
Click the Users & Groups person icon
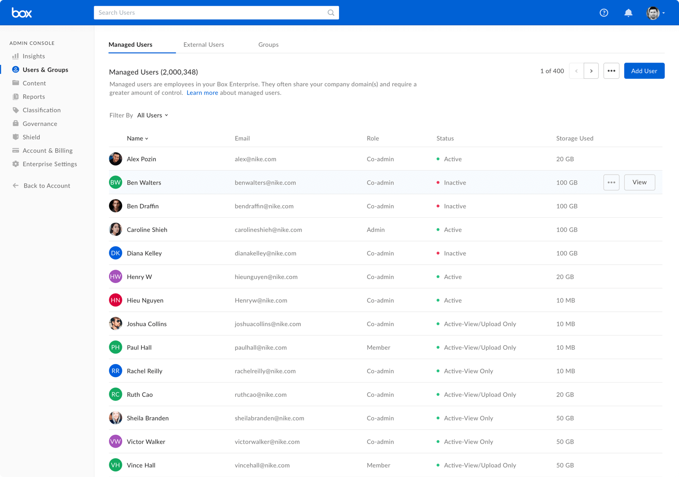[16, 70]
